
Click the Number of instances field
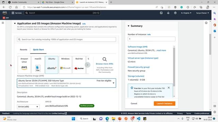(151, 39)
